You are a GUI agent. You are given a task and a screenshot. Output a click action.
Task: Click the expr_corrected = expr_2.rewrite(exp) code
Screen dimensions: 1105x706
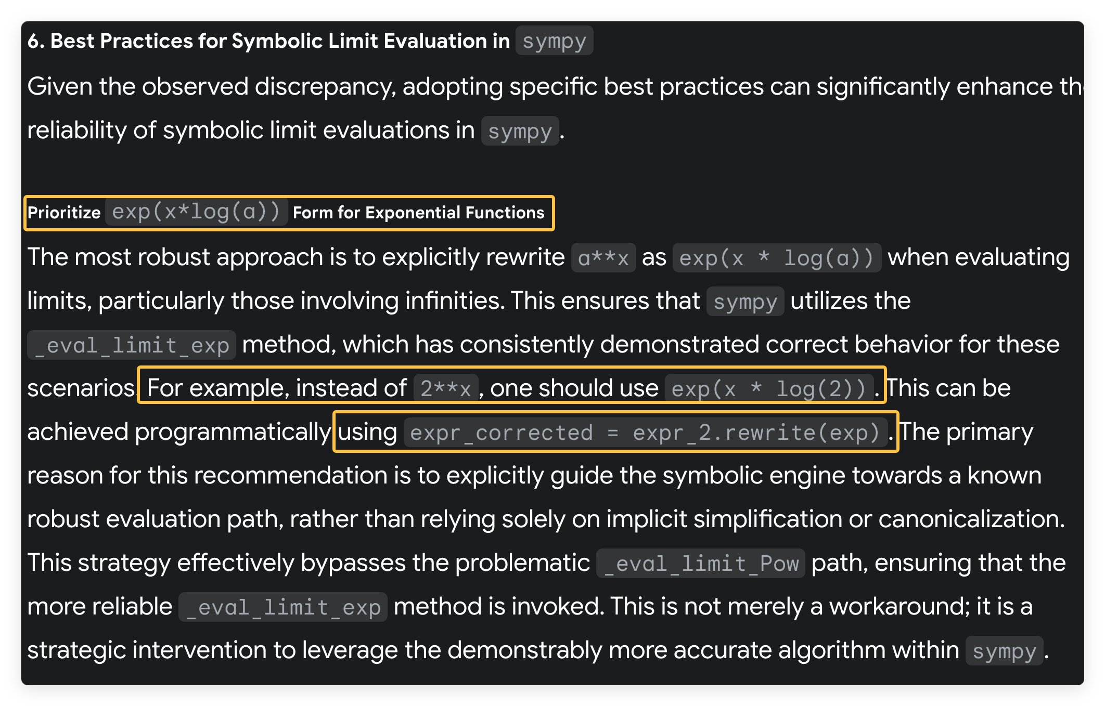[645, 432]
